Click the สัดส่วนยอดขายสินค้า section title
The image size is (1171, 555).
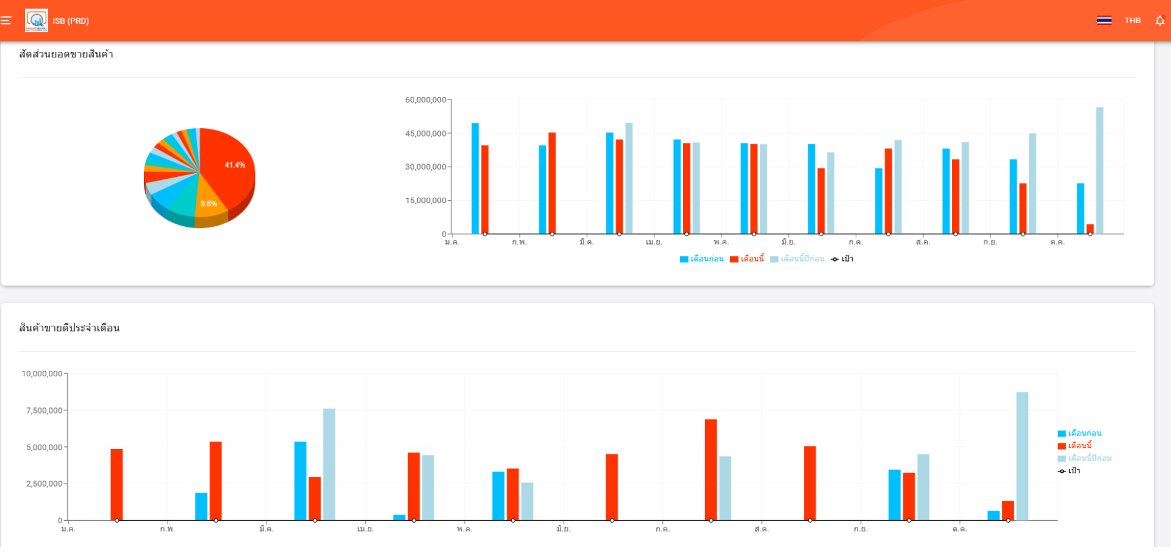coord(66,54)
